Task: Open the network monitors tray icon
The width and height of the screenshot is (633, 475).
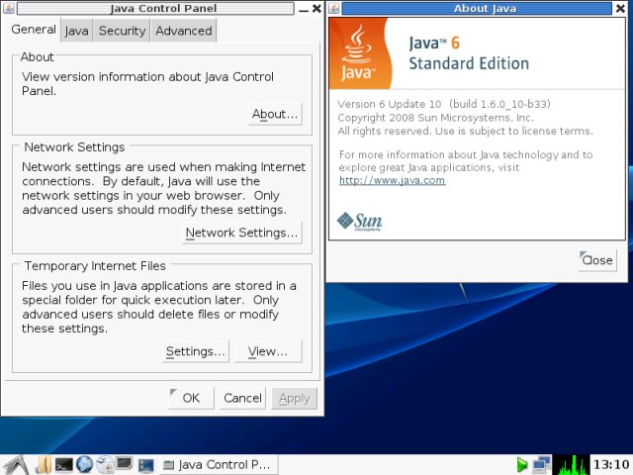Action: pyautogui.click(x=542, y=464)
